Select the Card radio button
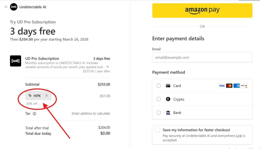 159,86
